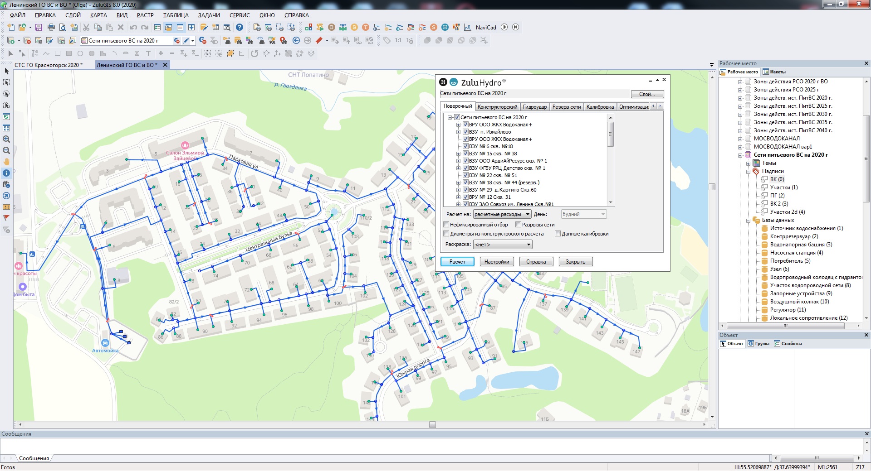Open the 'Свойства' tab in Object panel
The image size is (871, 471).
point(788,344)
